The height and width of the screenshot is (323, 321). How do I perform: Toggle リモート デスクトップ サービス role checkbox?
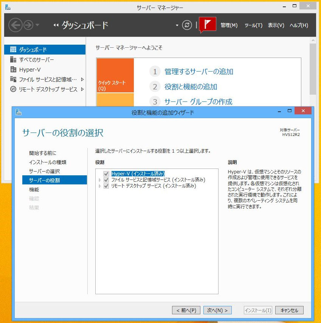click(106, 186)
